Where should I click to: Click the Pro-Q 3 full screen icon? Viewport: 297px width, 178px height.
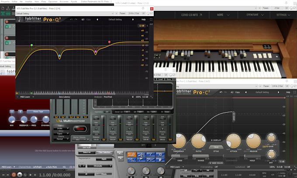(x=151, y=20)
